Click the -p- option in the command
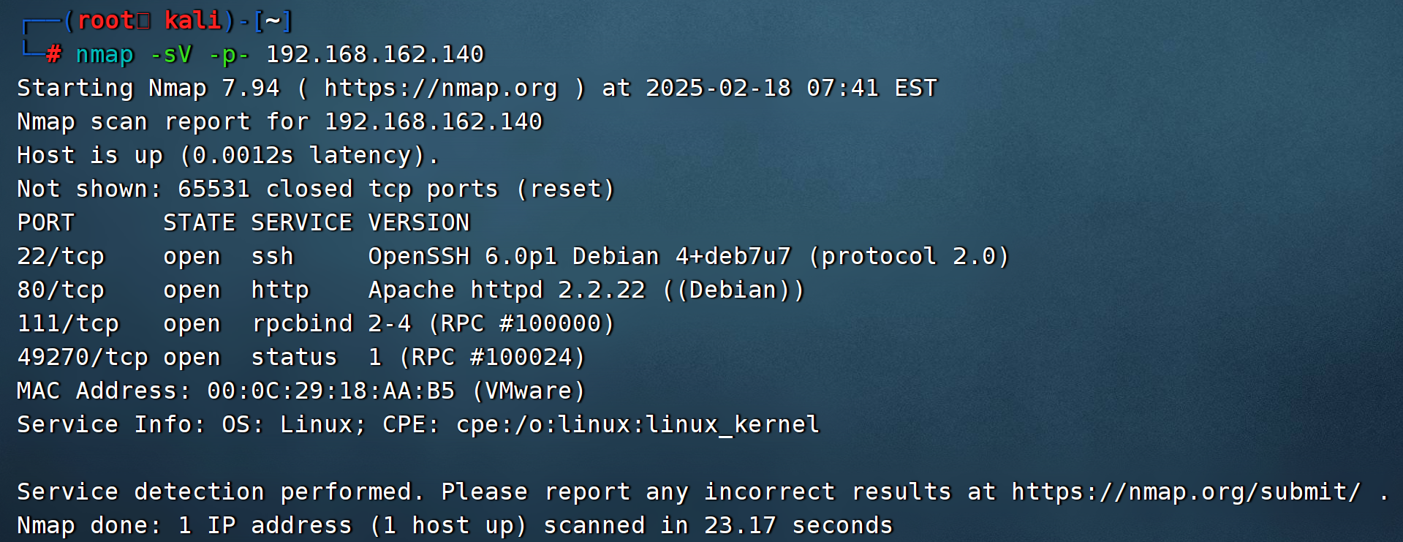 click(x=229, y=55)
